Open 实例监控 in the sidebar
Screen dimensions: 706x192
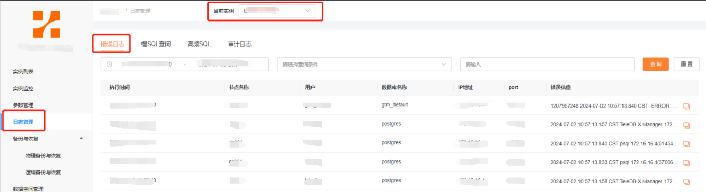tap(23, 89)
